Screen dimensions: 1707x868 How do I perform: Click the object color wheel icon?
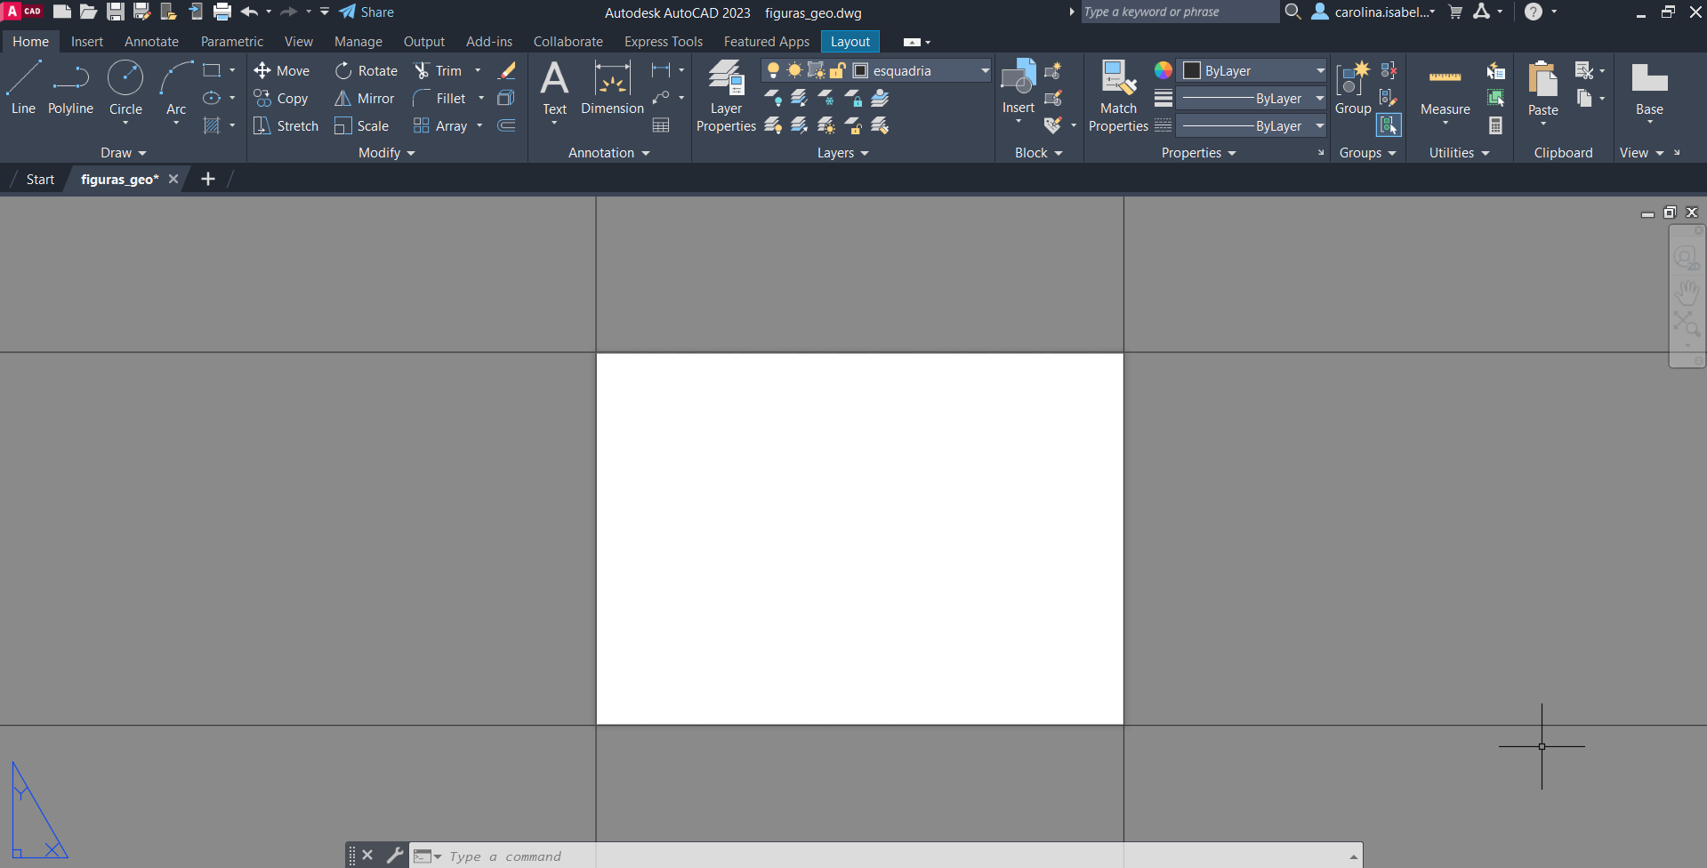click(x=1163, y=70)
